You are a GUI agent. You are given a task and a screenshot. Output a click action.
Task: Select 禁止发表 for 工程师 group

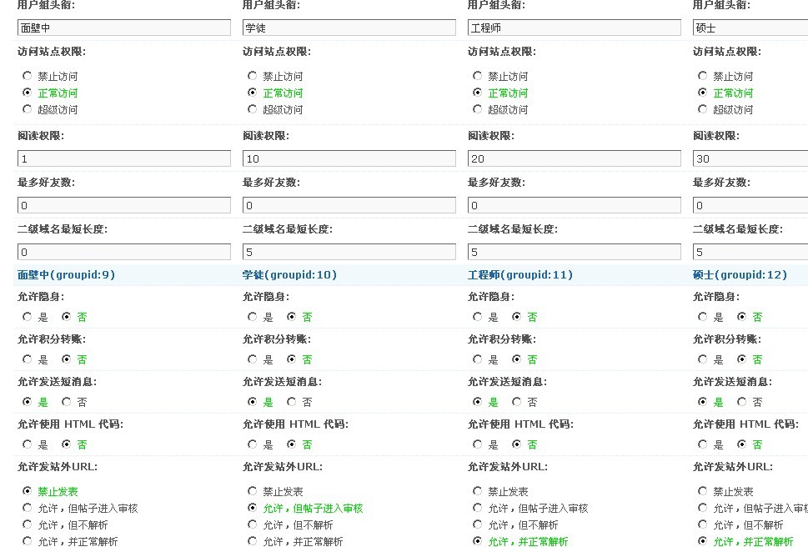pos(477,490)
